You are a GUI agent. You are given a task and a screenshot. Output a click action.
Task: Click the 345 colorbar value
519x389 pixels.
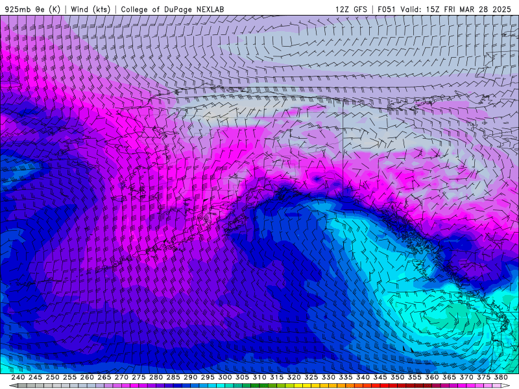380,377
